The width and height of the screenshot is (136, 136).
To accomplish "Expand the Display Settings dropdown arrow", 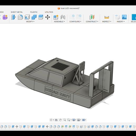I will point(76,120).
